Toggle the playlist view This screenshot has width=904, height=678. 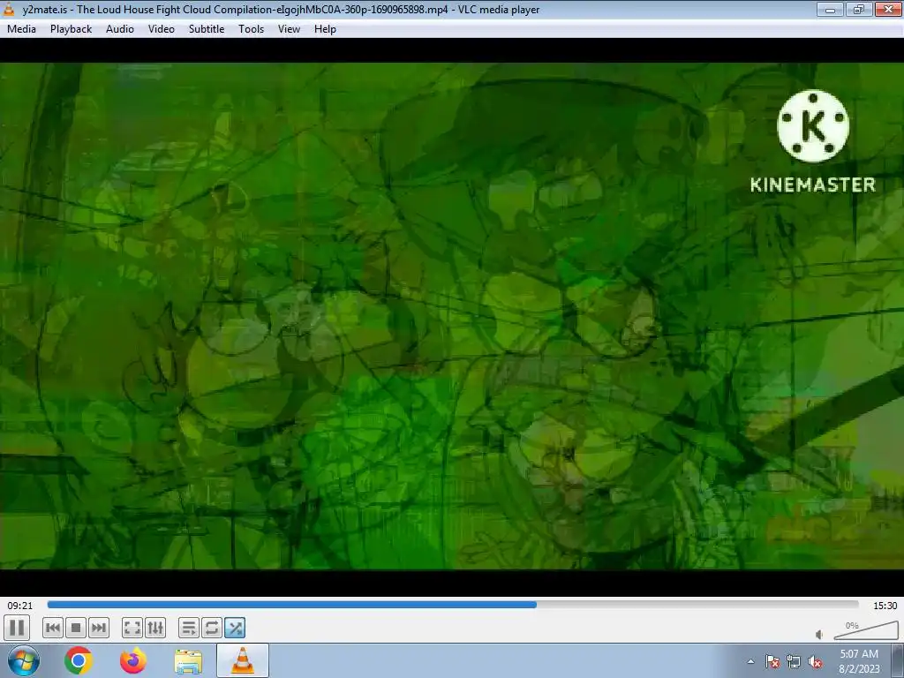[189, 628]
